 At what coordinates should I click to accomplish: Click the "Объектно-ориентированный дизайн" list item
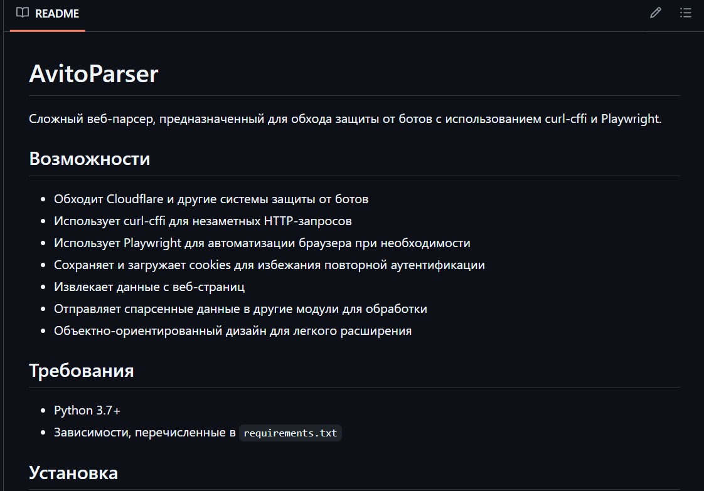point(233,331)
